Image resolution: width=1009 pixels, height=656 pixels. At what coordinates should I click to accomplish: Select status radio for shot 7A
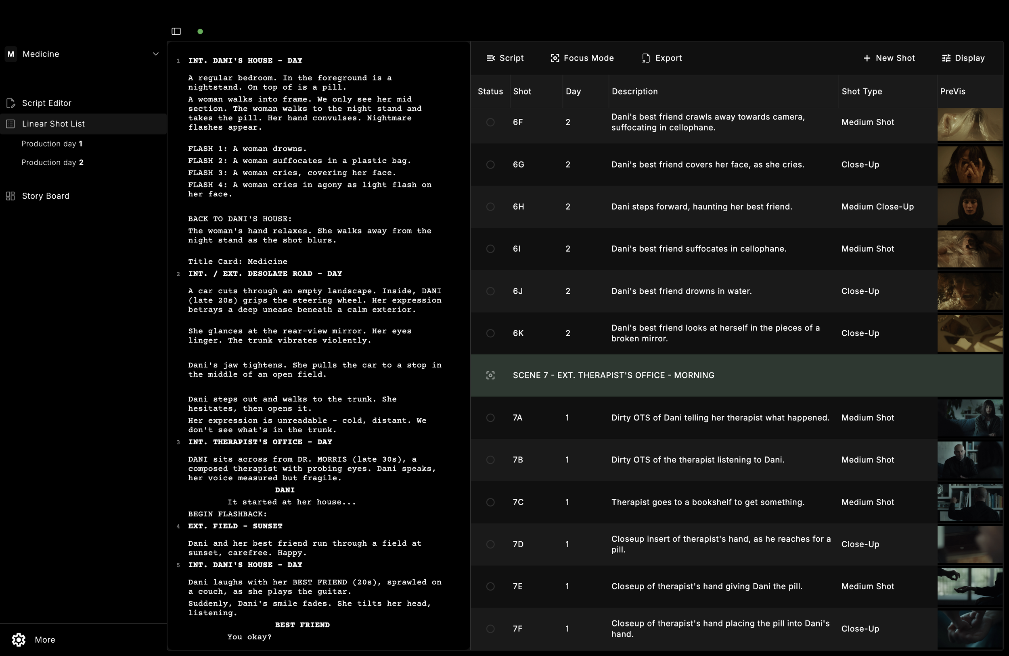[x=490, y=418]
